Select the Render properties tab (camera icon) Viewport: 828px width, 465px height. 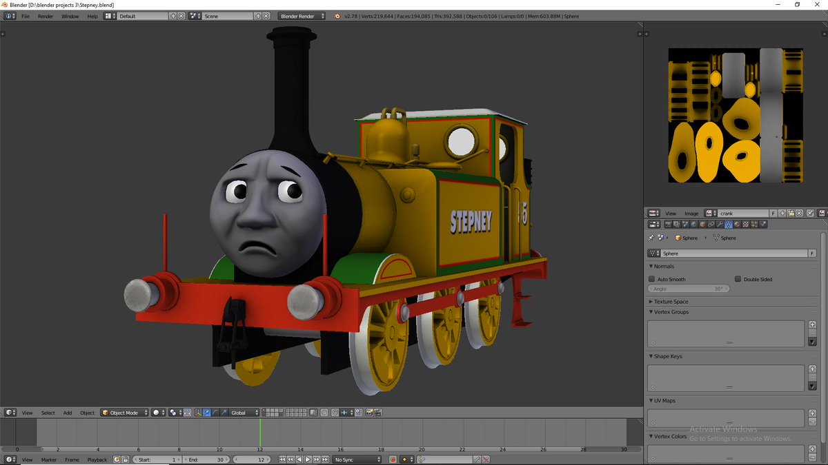click(x=668, y=224)
